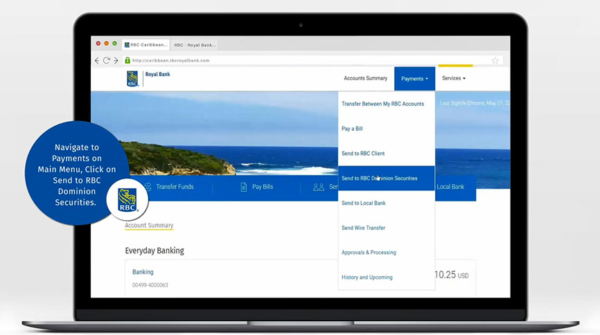Select Send Wire Transfer option
The height and width of the screenshot is (335, 600).
click(x=387, y=228)
